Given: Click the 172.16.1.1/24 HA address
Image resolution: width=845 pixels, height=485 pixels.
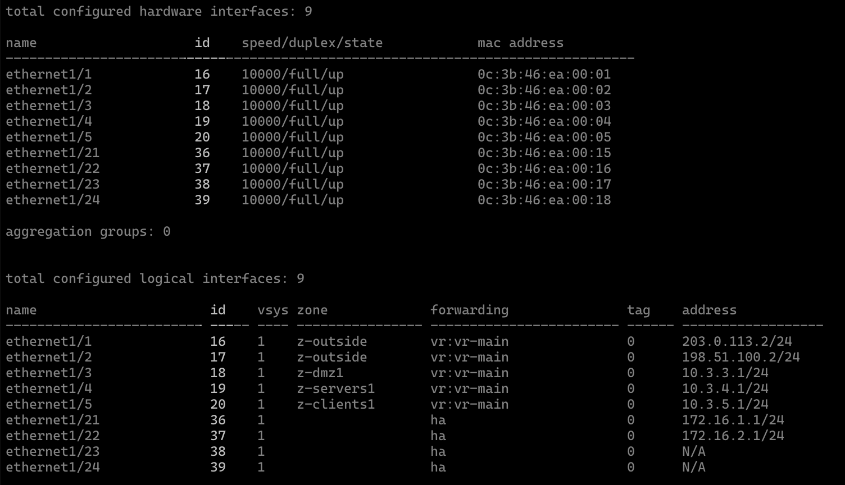Looking at the screenshot, I should (733, 420).
